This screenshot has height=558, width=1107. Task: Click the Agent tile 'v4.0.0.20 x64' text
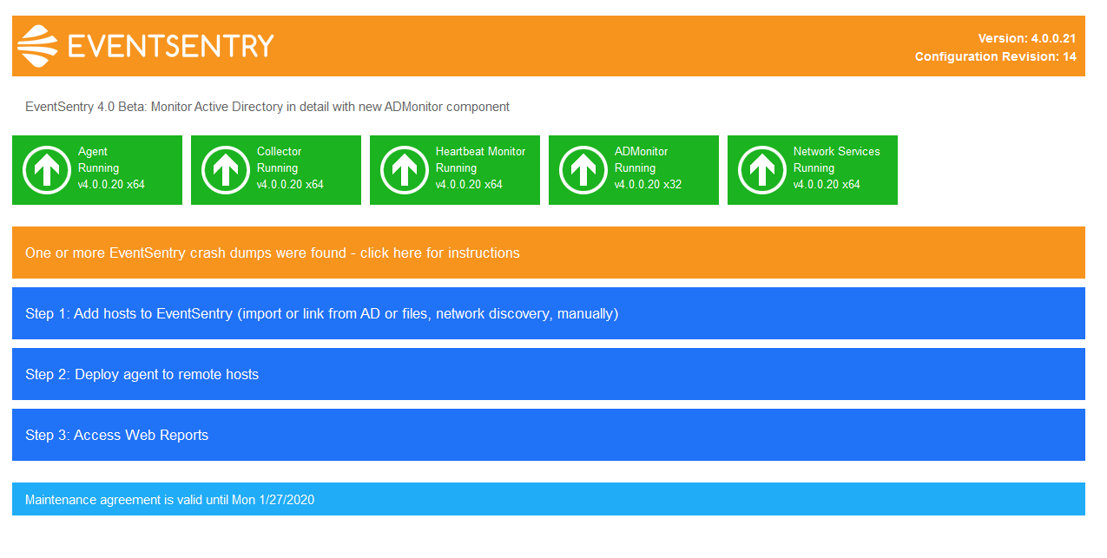pos(111,184)
